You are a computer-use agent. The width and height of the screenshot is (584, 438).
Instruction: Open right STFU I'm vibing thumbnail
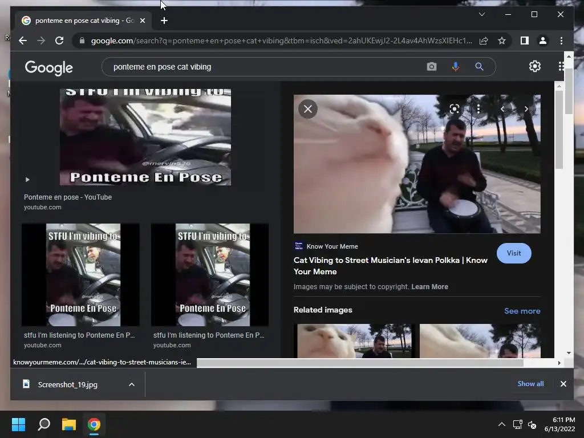(210, 275)
